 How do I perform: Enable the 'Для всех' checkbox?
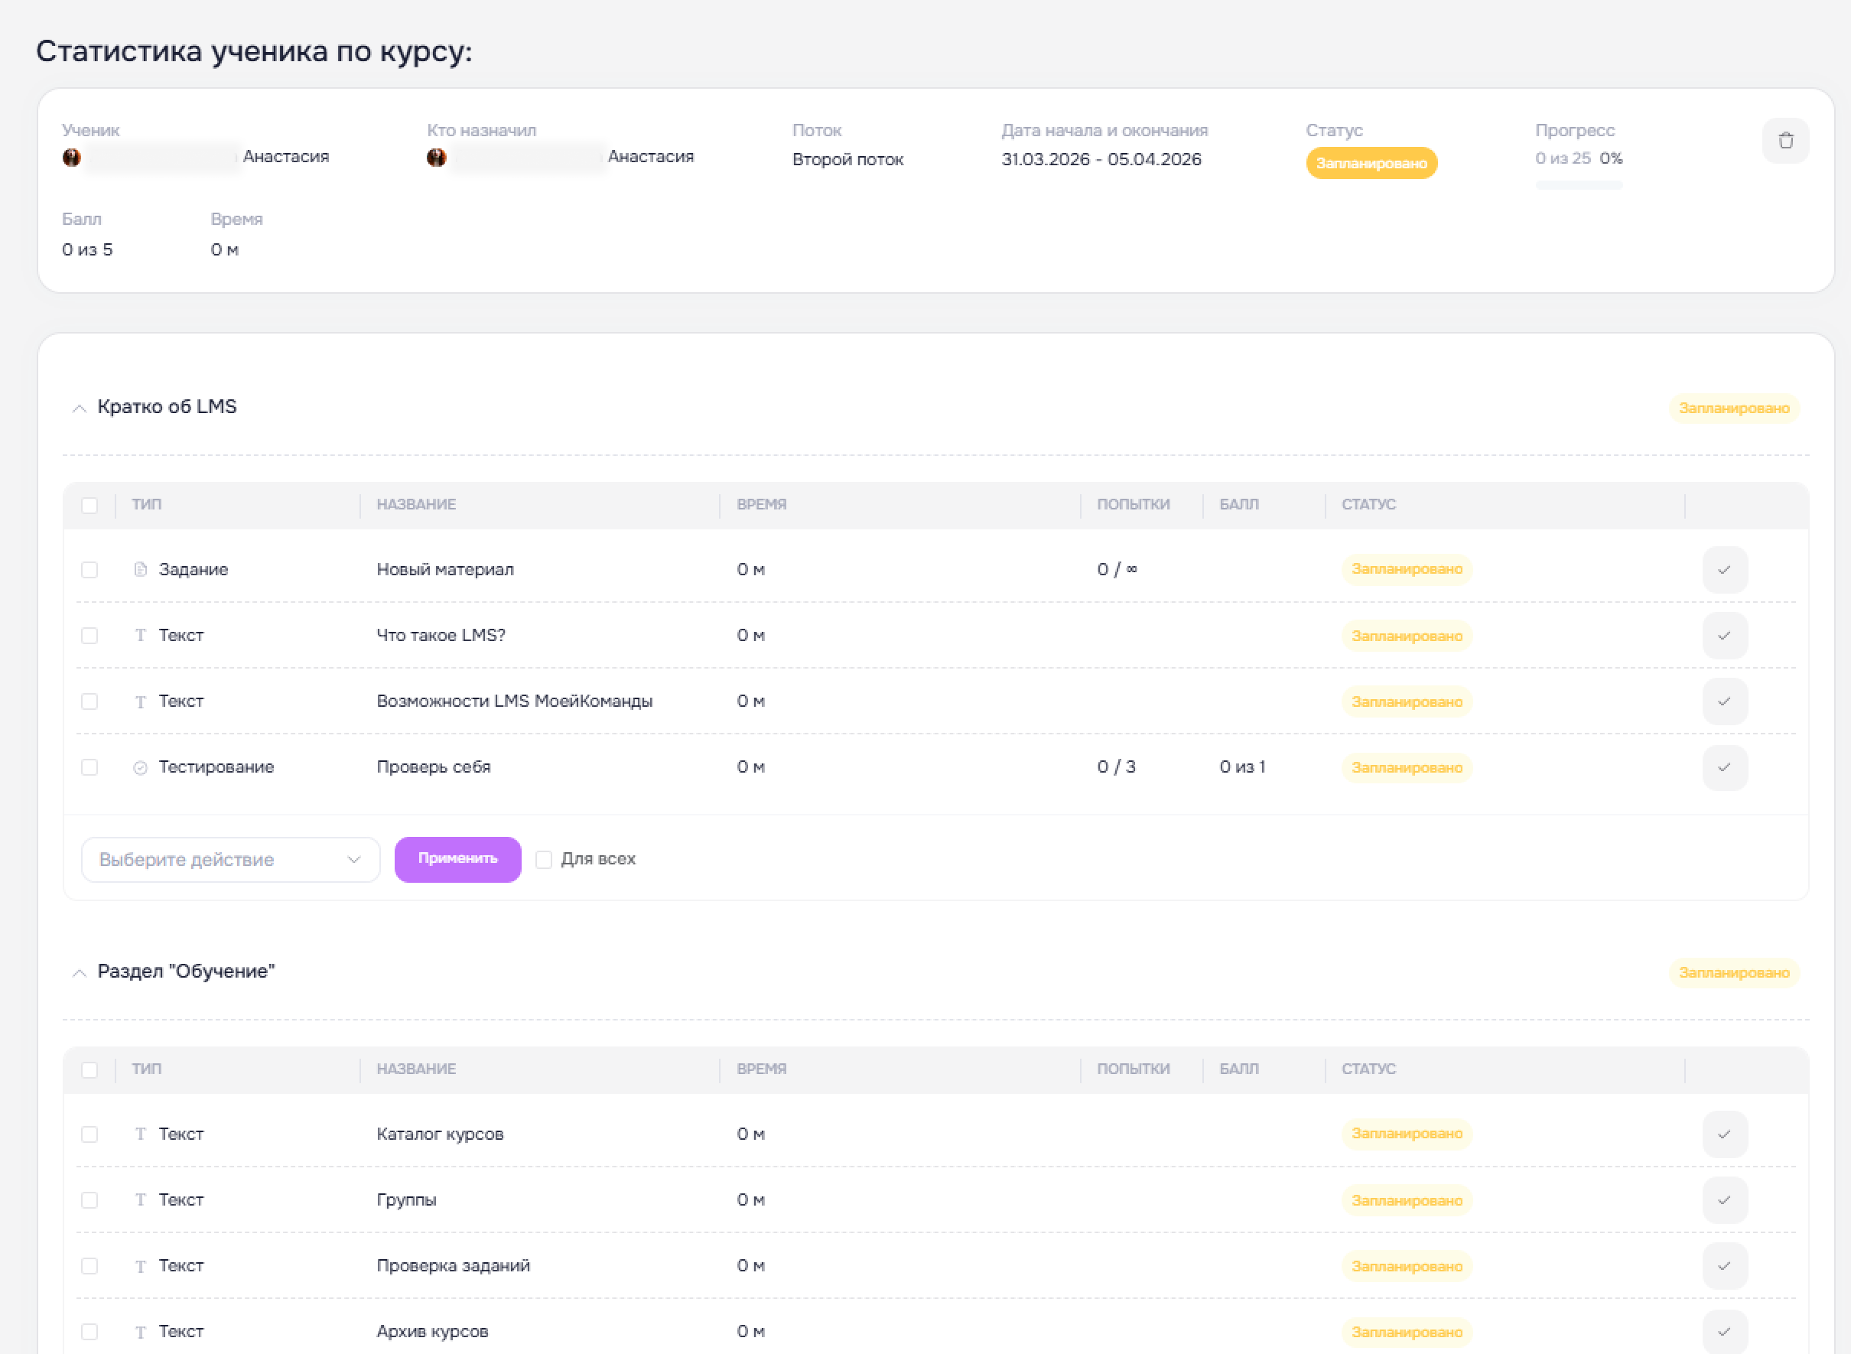pyautogui.click(x=543, y=860)
